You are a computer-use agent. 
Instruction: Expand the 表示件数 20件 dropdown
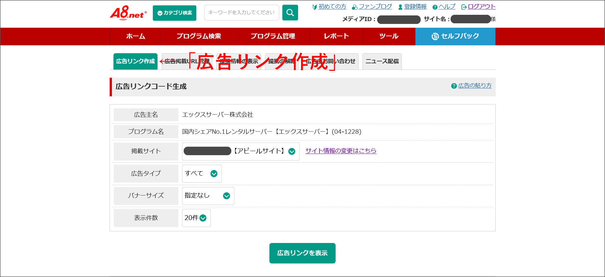coord(196,218)
